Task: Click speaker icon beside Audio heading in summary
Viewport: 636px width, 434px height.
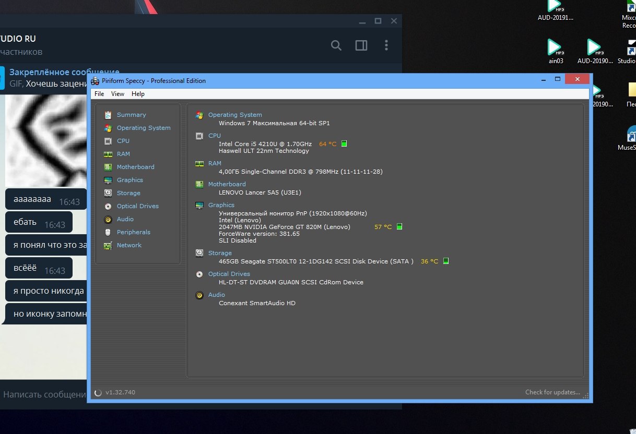Action: click(x=199, y=295)
